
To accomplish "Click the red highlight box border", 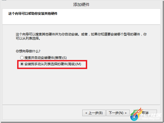I will click(52, 61).
